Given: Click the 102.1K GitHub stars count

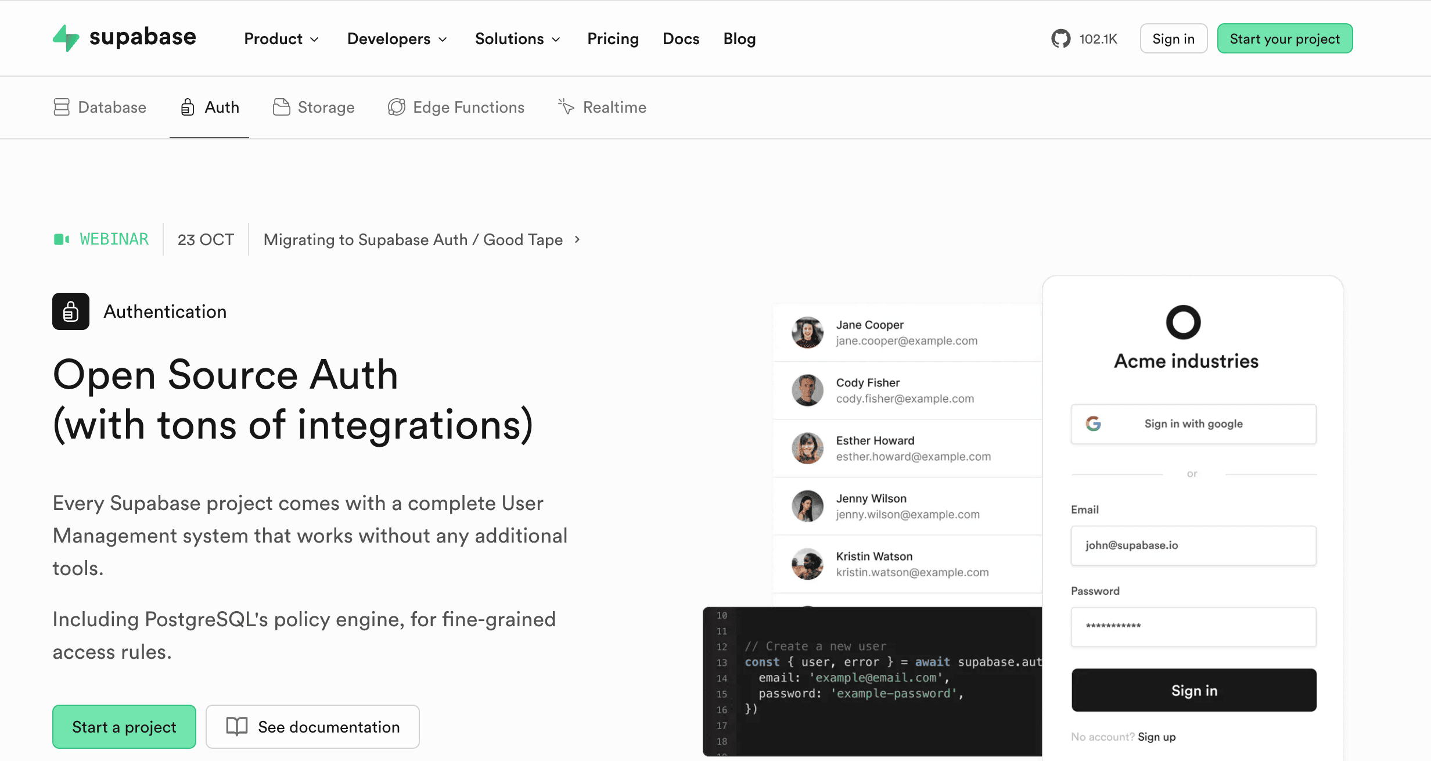Looking at the screenshot, I should [1098, 39].
